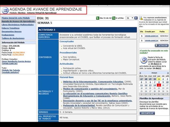Open first OMAR.GARCIA annotation link
Screen dimensions: 170x127
[151, 36]
